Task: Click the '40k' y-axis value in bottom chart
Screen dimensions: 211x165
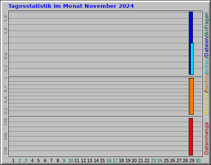Action: click(5, 136)
